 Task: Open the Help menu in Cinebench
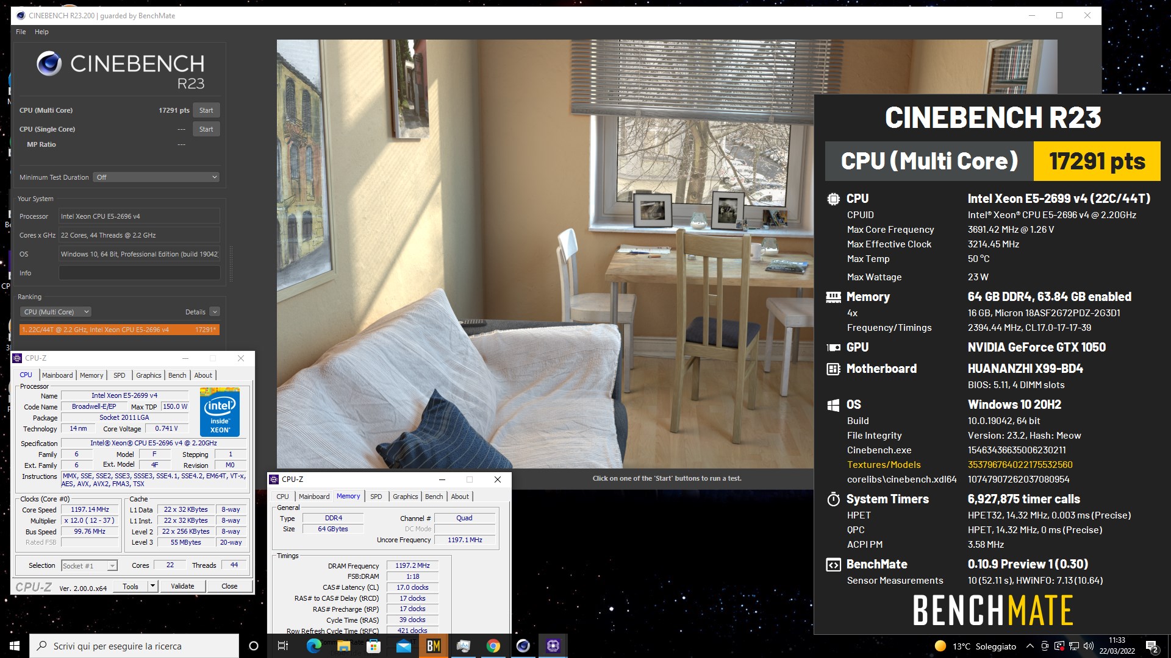click(41, 32)
